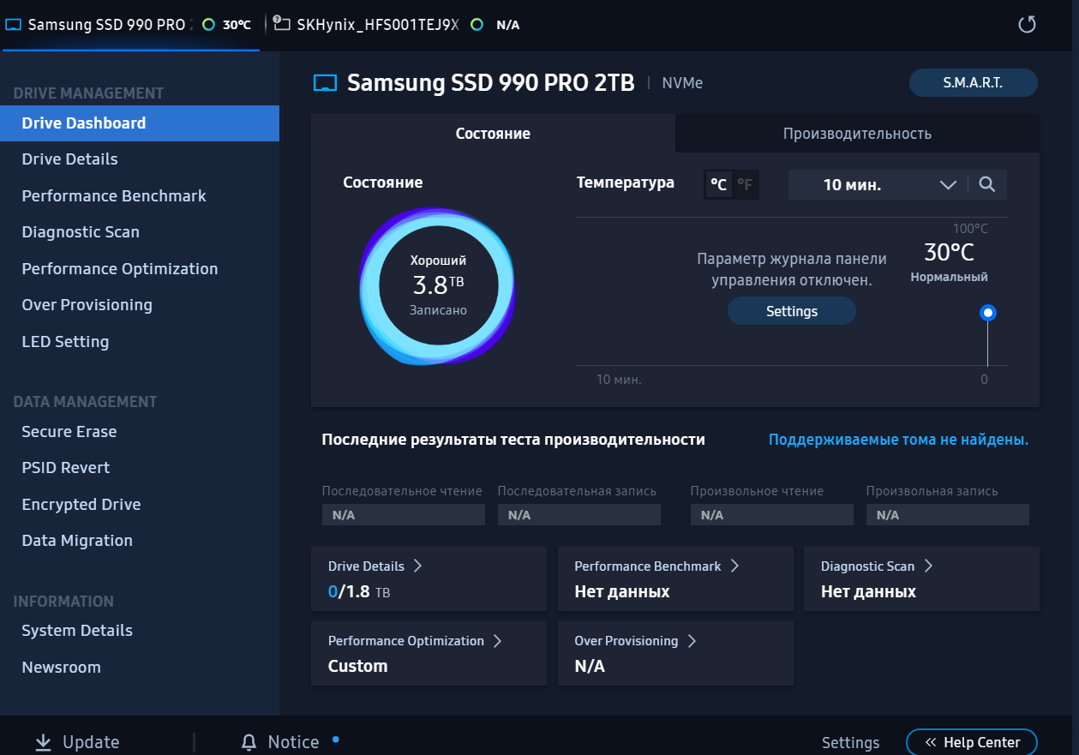The width and height of the screenshot is (1079, 755).
Task: Open the 10 мин. time range dropdown
Action: pyautogui.click(x=877, y=184)
